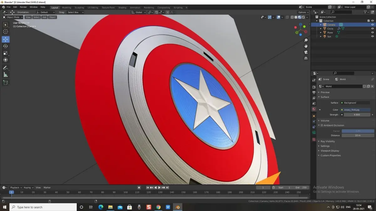Toggle viewport overlays button
376x211 pixels.
[278, 17]
